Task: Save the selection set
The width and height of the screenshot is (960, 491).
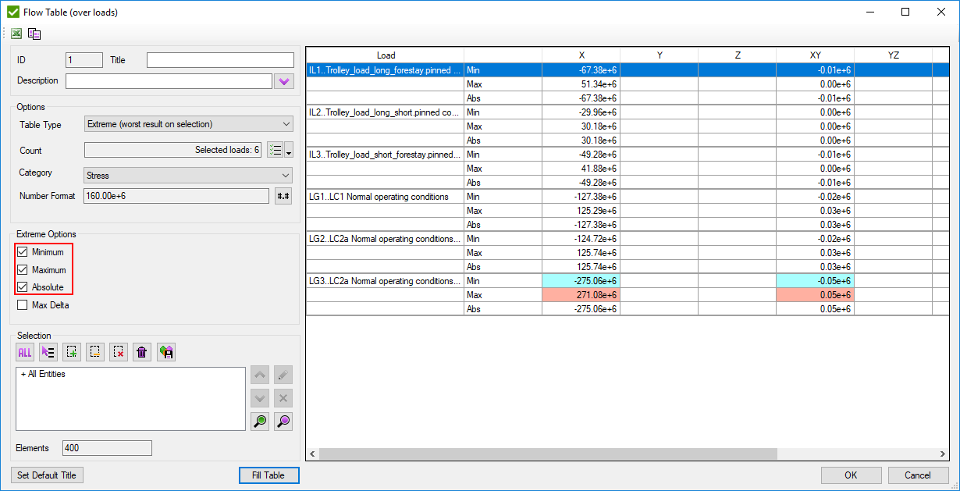Action: point(165,352)
